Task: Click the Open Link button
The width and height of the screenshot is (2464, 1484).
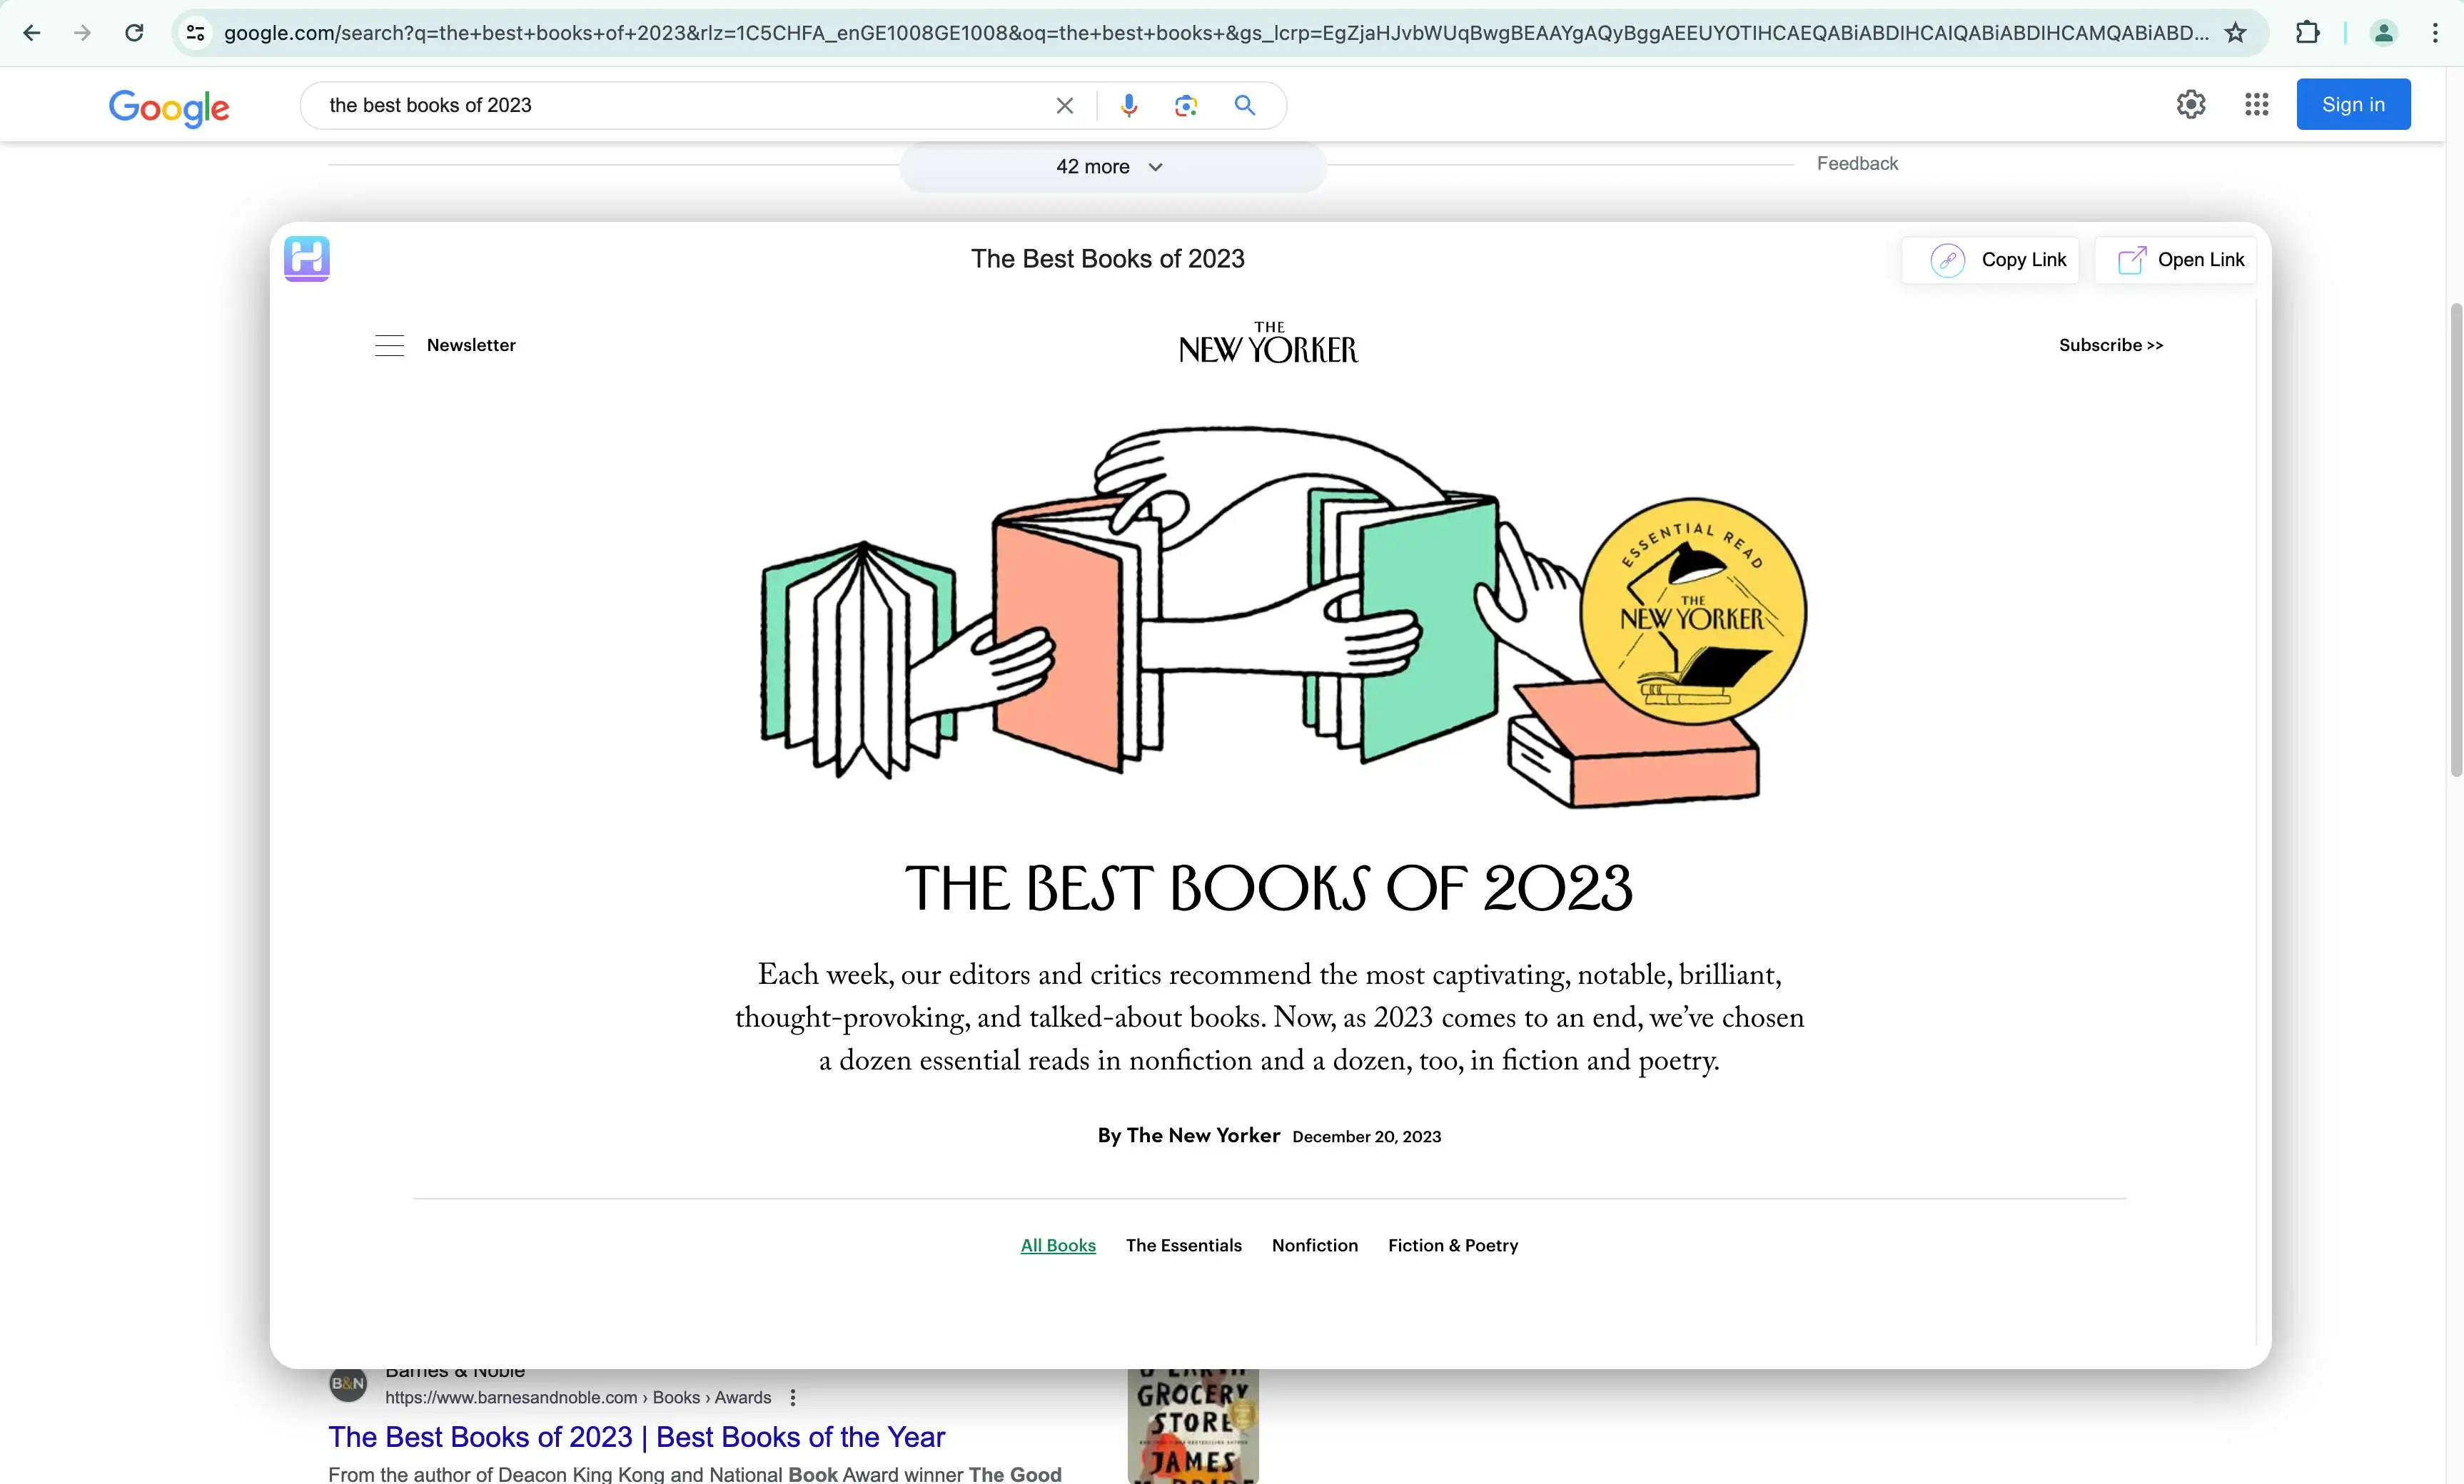Action: [x=2176, y=260]
